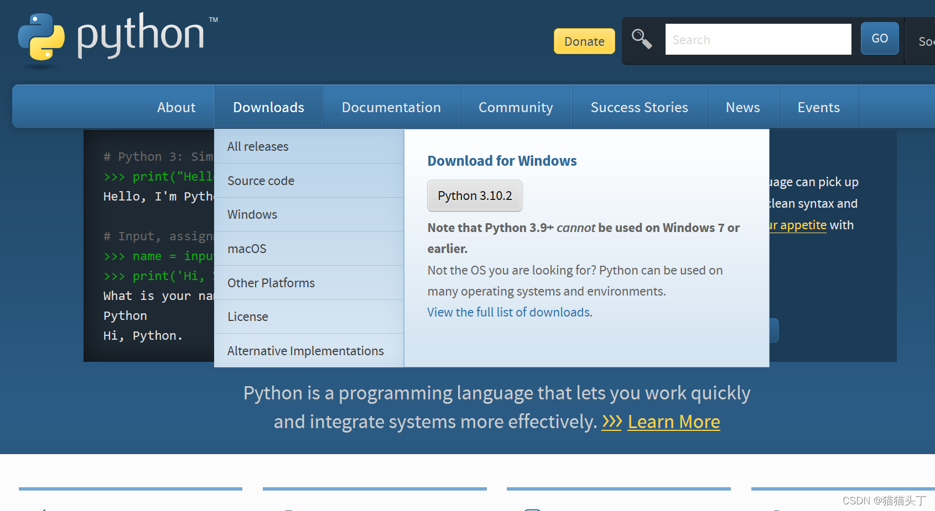Focus the Search input field
The height and width of the screenshot is (511, 935).
tap(758, 39)
